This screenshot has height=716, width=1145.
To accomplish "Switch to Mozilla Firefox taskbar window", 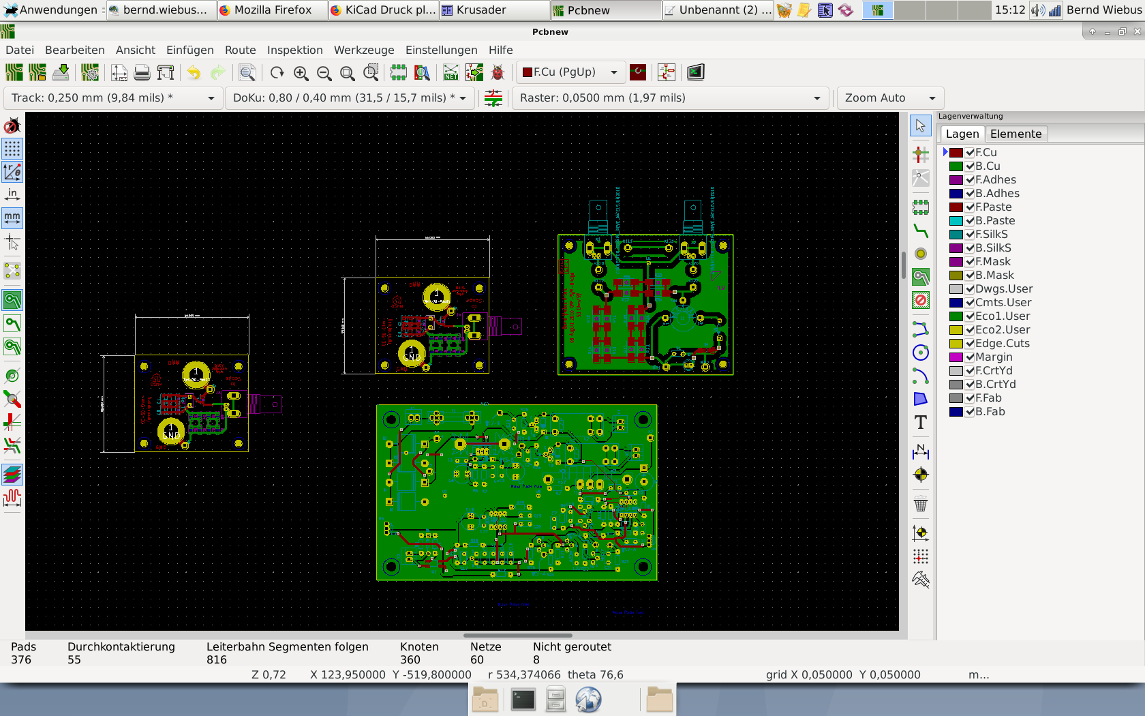I will pos(273,10).
